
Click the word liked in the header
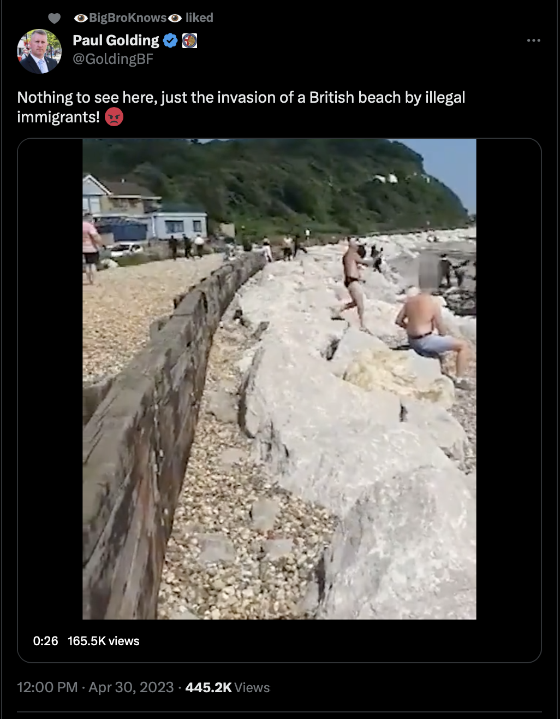199,17
